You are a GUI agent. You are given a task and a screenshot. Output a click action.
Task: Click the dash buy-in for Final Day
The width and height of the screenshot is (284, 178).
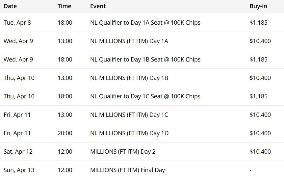click(251, 170)
